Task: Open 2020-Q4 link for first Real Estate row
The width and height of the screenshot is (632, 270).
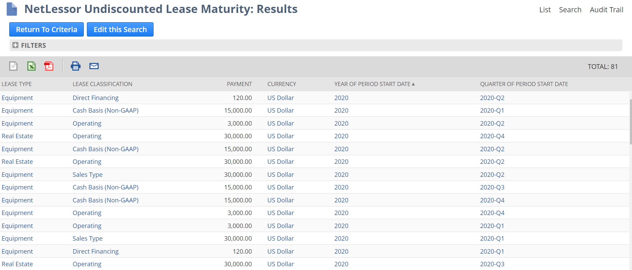Action: click(492, 136)
